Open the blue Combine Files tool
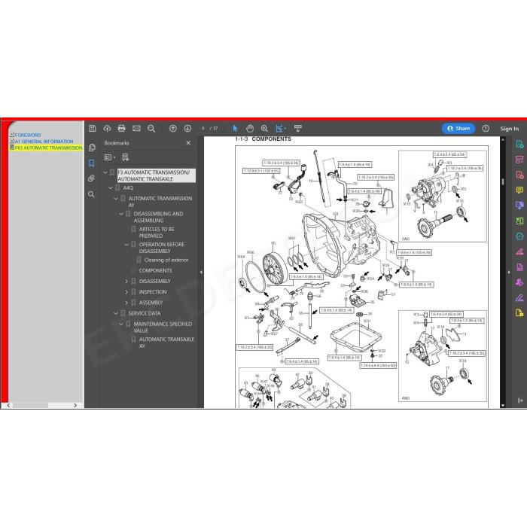Viewport: 527px width, 527px height. [519, 206]
